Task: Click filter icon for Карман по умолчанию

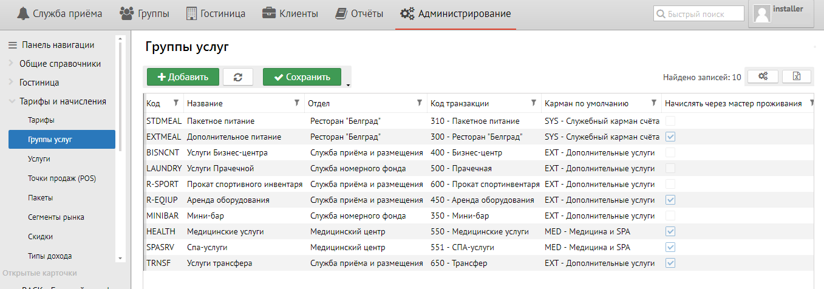Action: point(654,103)
